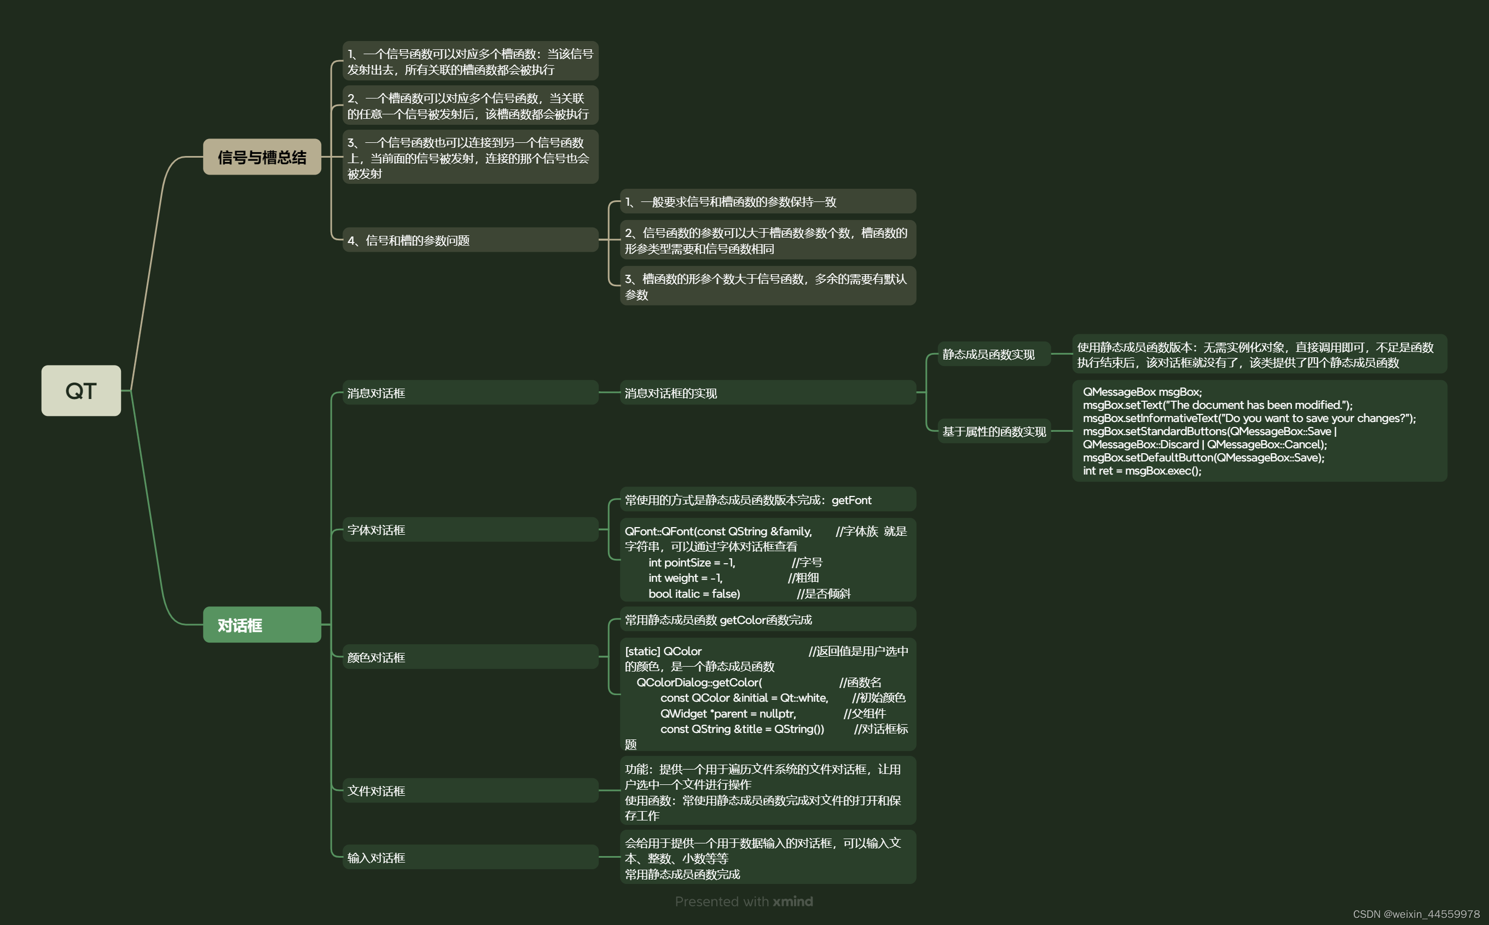Click the Presented with xmind label

[x=744, y=901]
